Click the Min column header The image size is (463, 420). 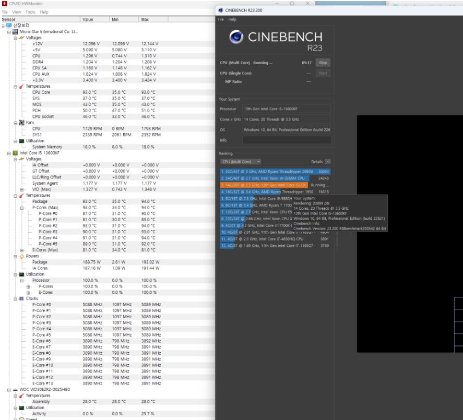point(124,19)
